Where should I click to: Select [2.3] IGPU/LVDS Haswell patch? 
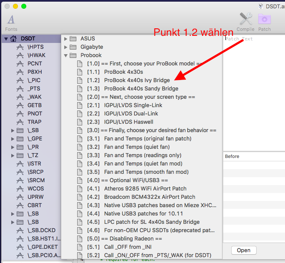pos(120,122)
